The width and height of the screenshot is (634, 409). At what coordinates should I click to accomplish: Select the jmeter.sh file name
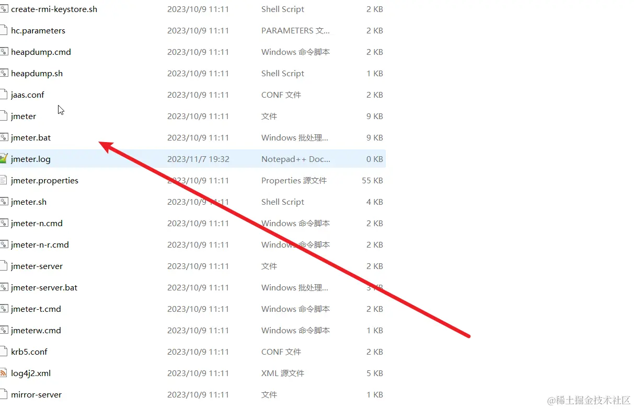click(29, 202)
